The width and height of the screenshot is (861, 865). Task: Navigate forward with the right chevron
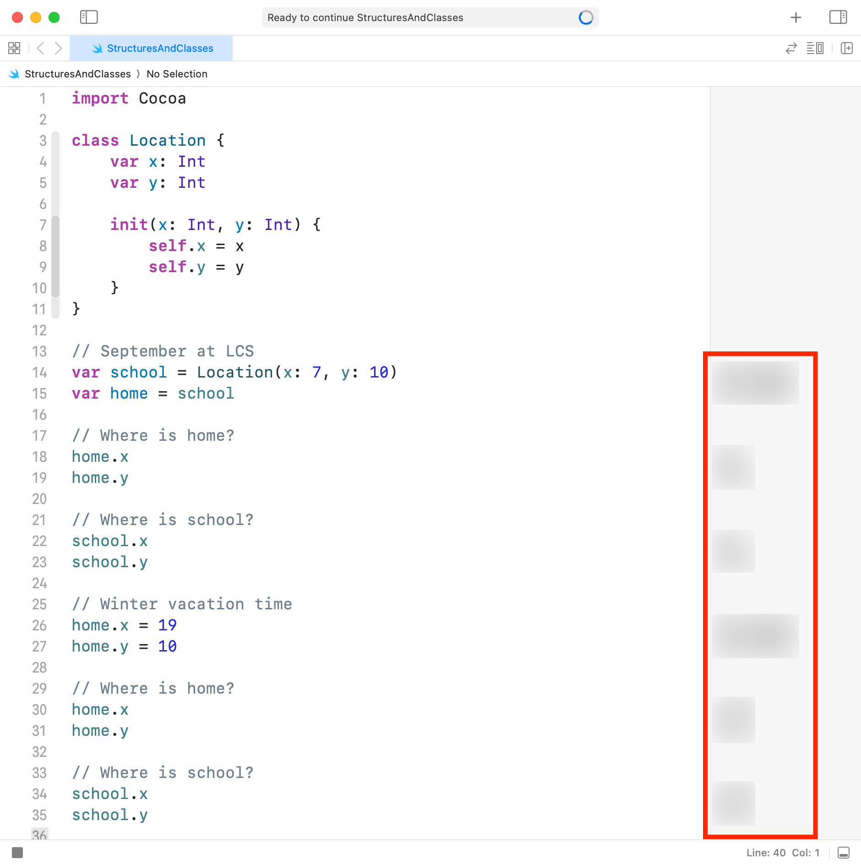pyautogui.click(x=59, y=48)
